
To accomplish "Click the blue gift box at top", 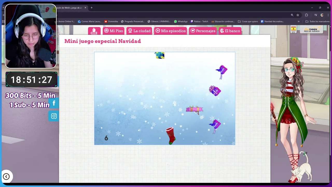I will tap(160, 55).
